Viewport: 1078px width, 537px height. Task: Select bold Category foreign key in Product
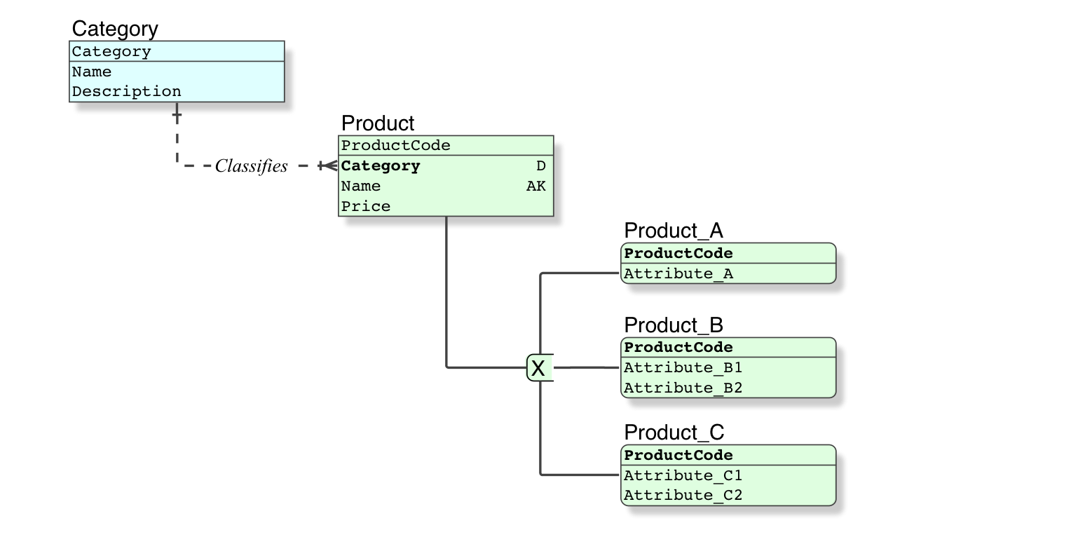[381, 165]
